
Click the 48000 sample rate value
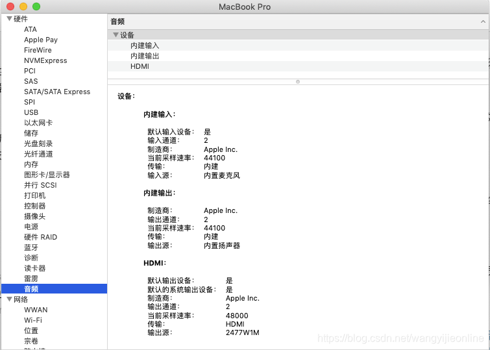[237, 316]
